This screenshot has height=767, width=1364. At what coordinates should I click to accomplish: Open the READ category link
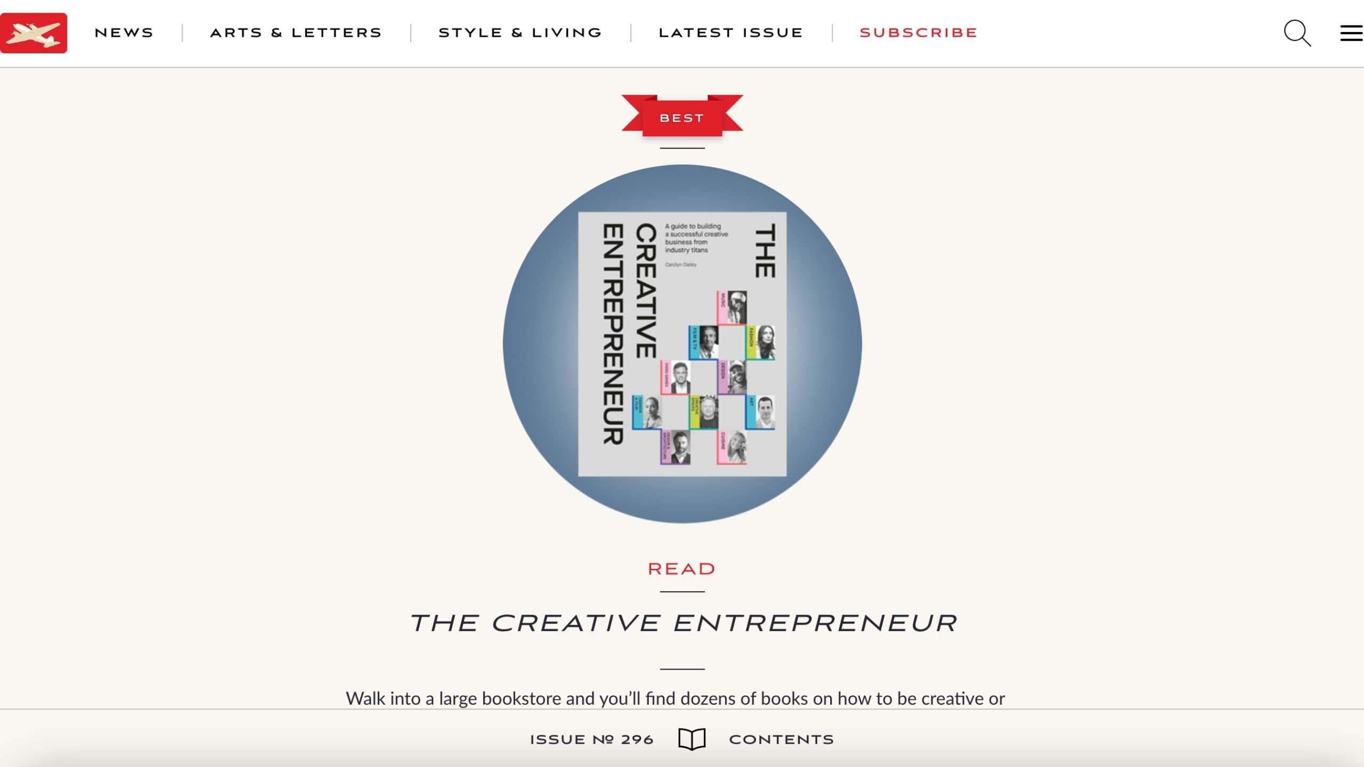[681, 568]
